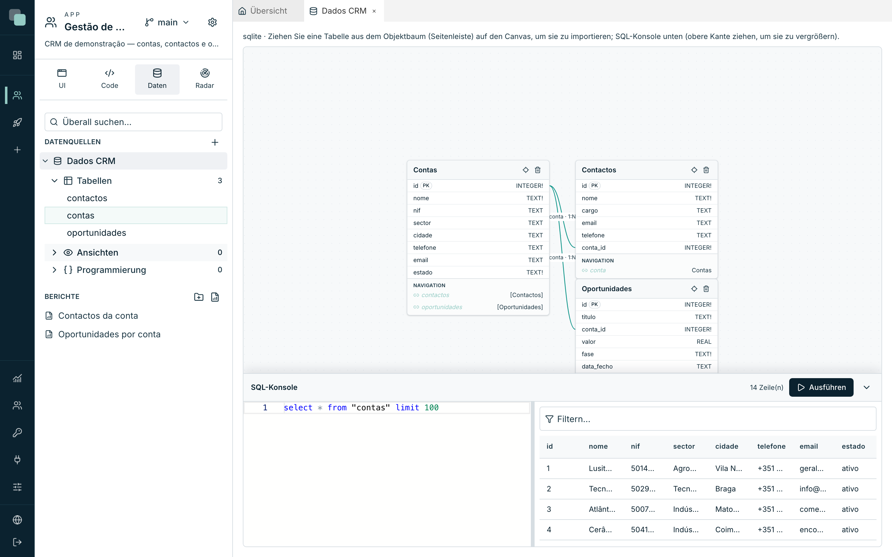Focus the Oportunidades table card target icon
Screen dimensions: 892x557
694,289
